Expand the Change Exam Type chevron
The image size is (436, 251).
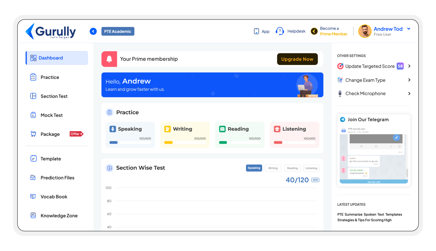[409, 80]
